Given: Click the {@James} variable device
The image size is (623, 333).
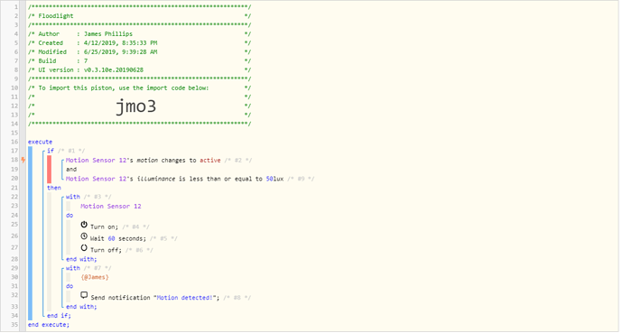Looking at the screenshot, I should click(95, 277).
